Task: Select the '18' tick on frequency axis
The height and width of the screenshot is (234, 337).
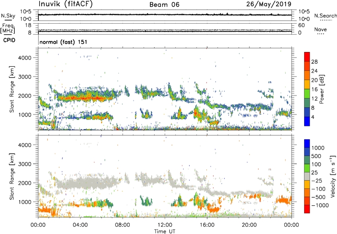Action: click(28, 25)
